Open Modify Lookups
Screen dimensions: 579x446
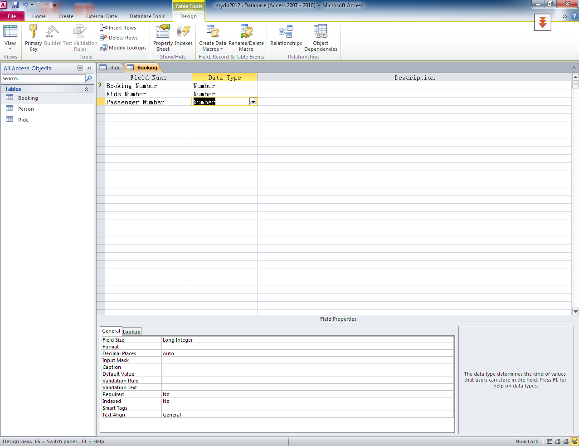coord(123,47)
